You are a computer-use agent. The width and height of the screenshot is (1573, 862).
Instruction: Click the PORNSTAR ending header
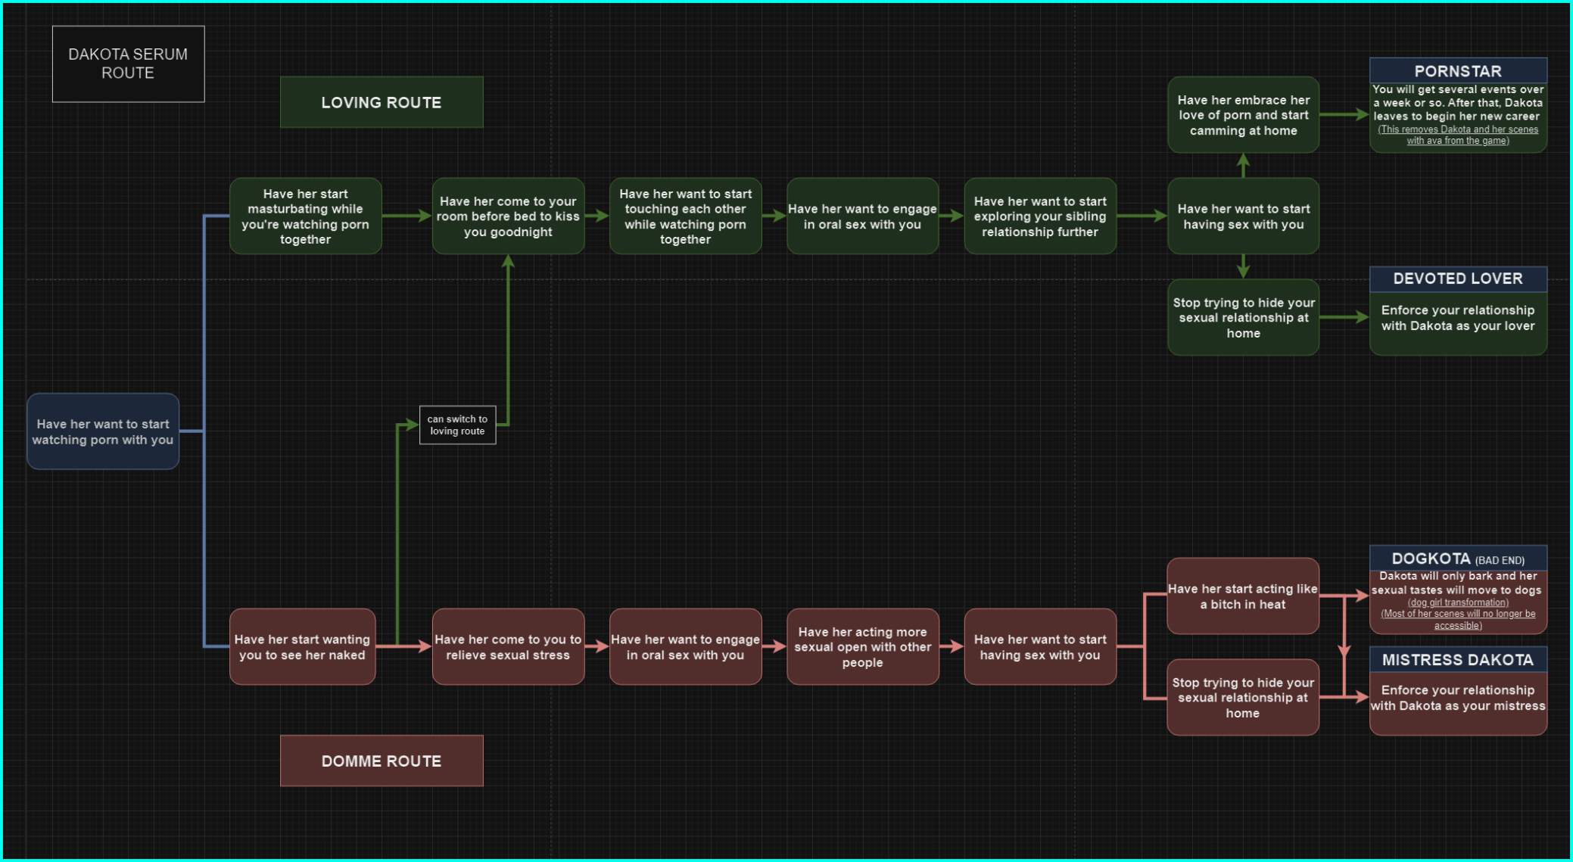point(1457,71)
